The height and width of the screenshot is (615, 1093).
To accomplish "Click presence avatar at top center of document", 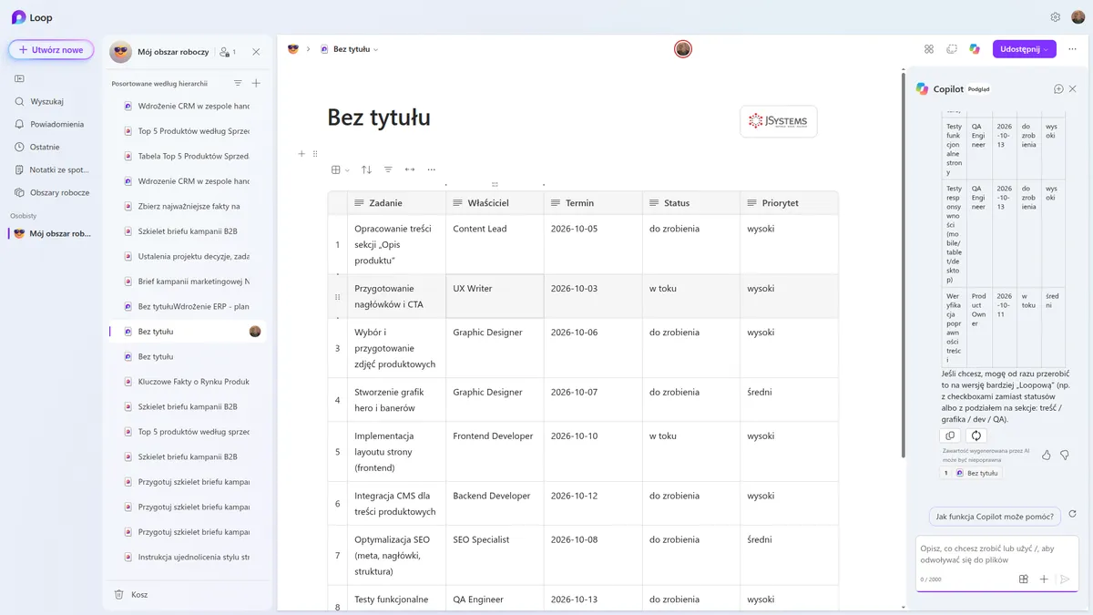I will coord(683,49).
